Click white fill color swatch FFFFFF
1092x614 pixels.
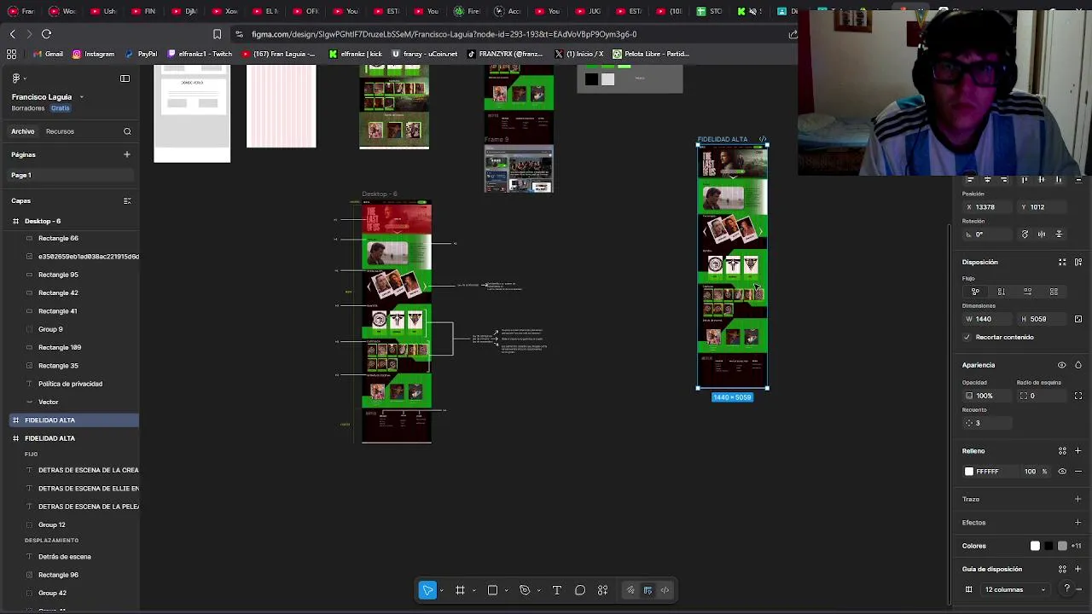969,472
